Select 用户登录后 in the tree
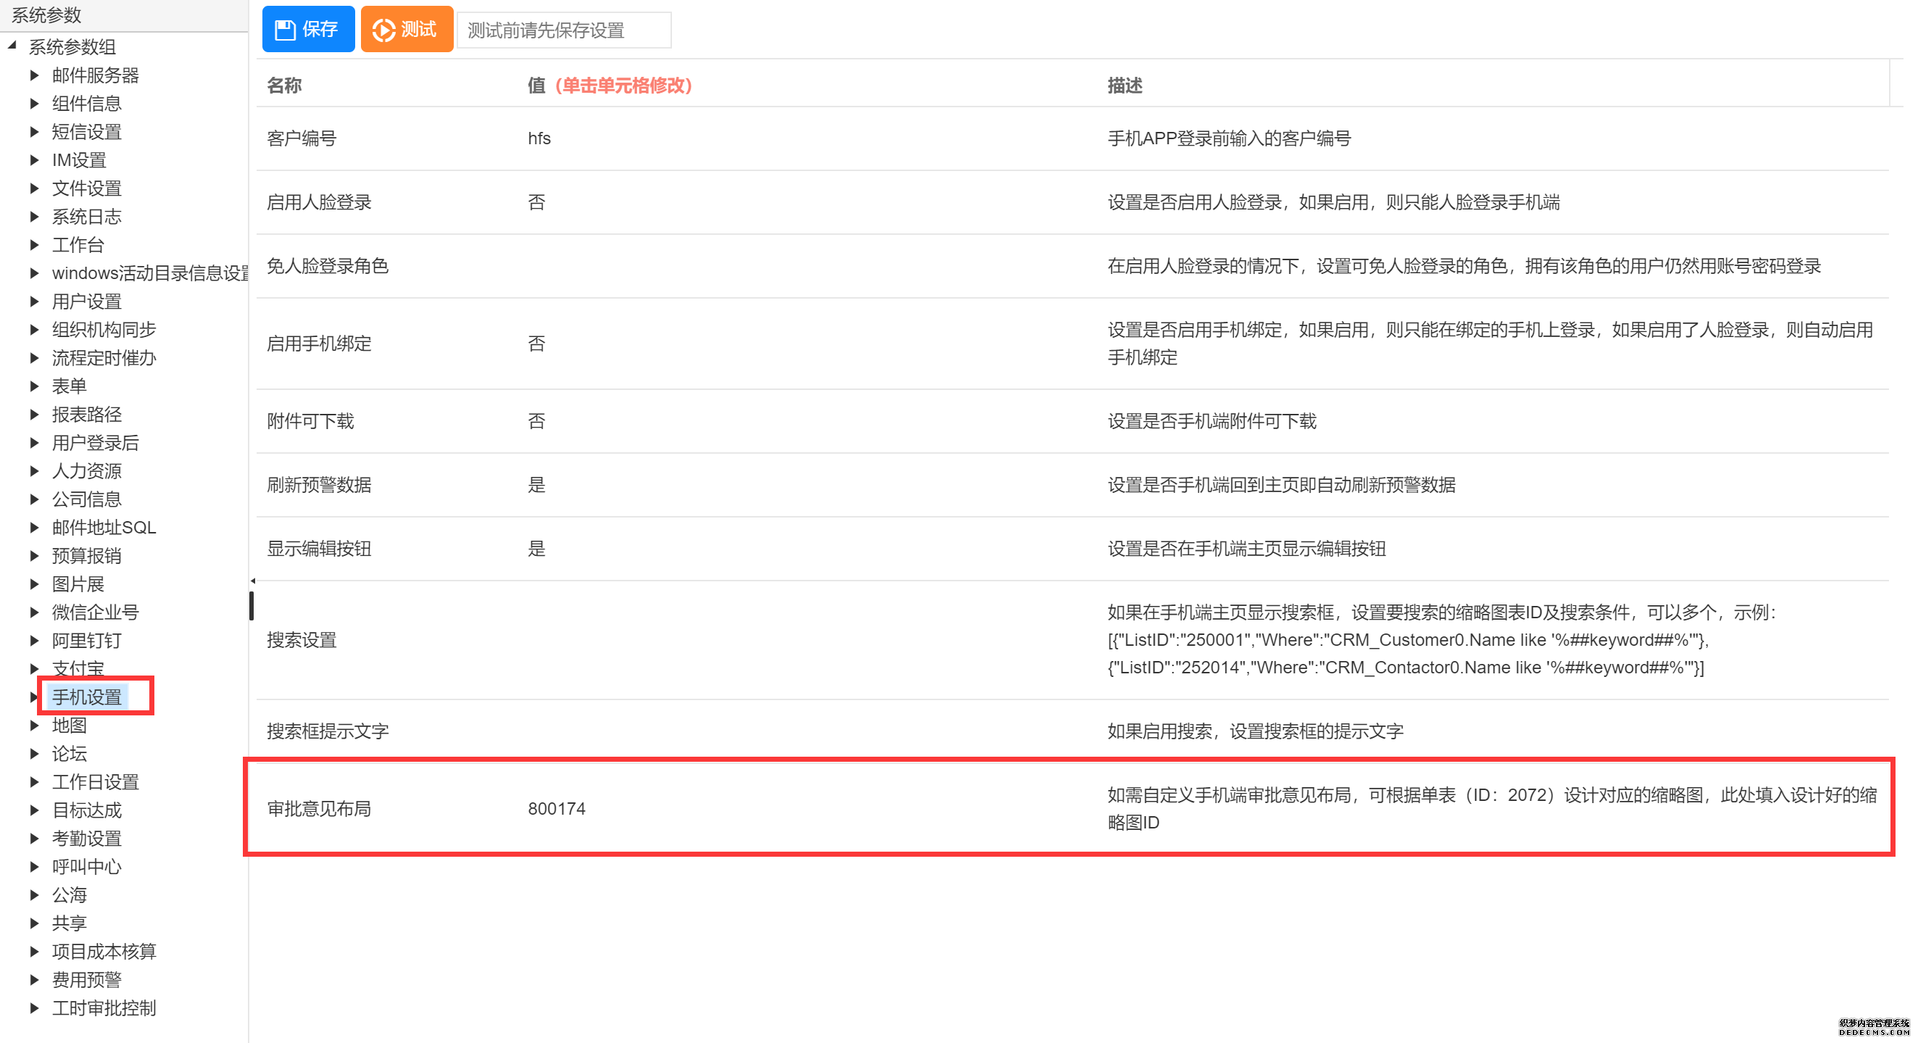 coord(95,443)
